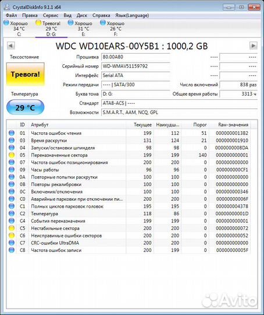Click blue status icon of attribute C8
264x315 pixels.
coord(12,250)
